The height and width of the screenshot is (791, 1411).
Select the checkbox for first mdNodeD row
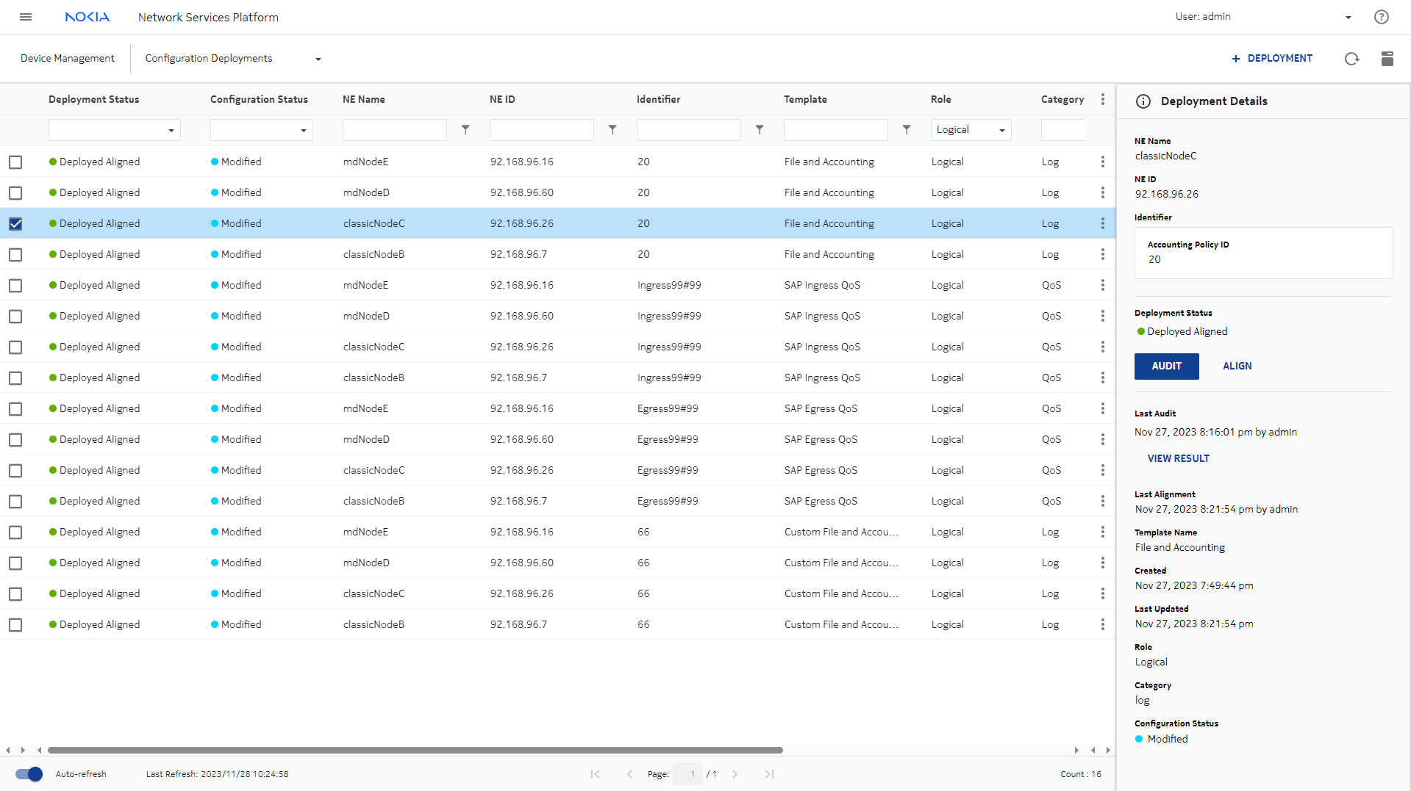coord(15,193)
